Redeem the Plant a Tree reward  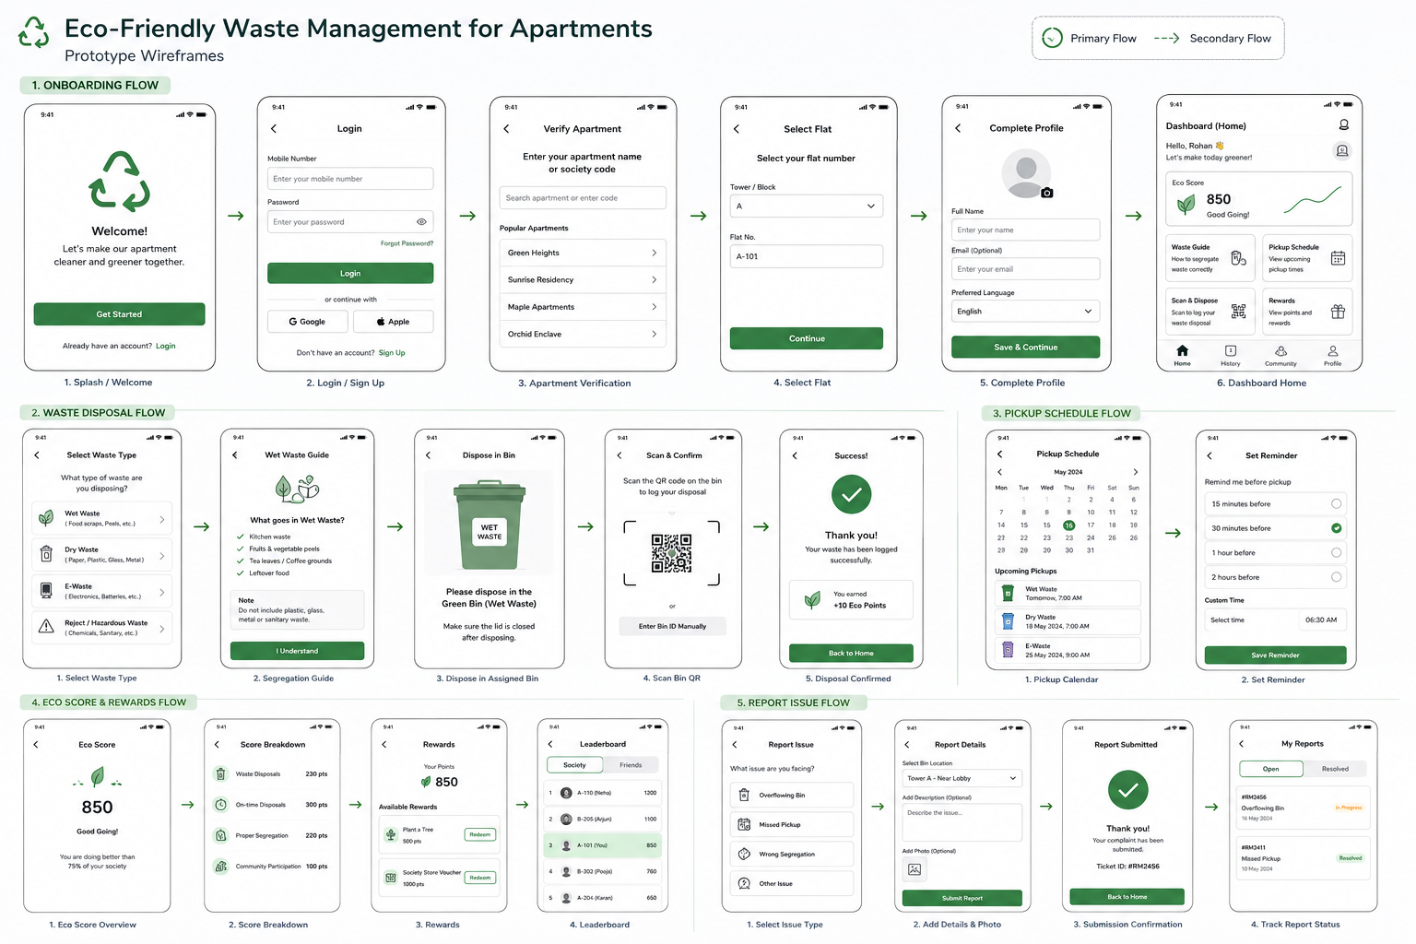480,834
